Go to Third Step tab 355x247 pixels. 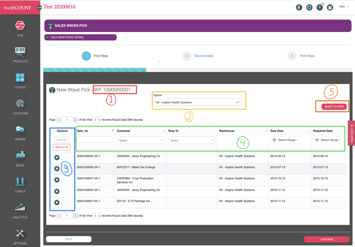[301, 56]
